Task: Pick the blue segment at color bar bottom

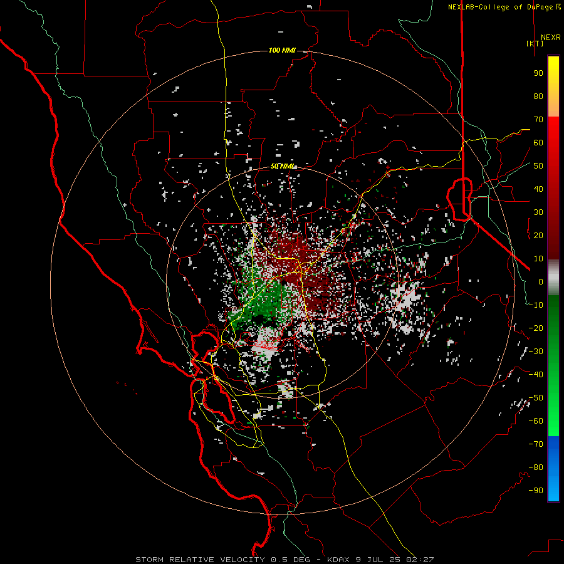Action: click(x=553, y=469)
